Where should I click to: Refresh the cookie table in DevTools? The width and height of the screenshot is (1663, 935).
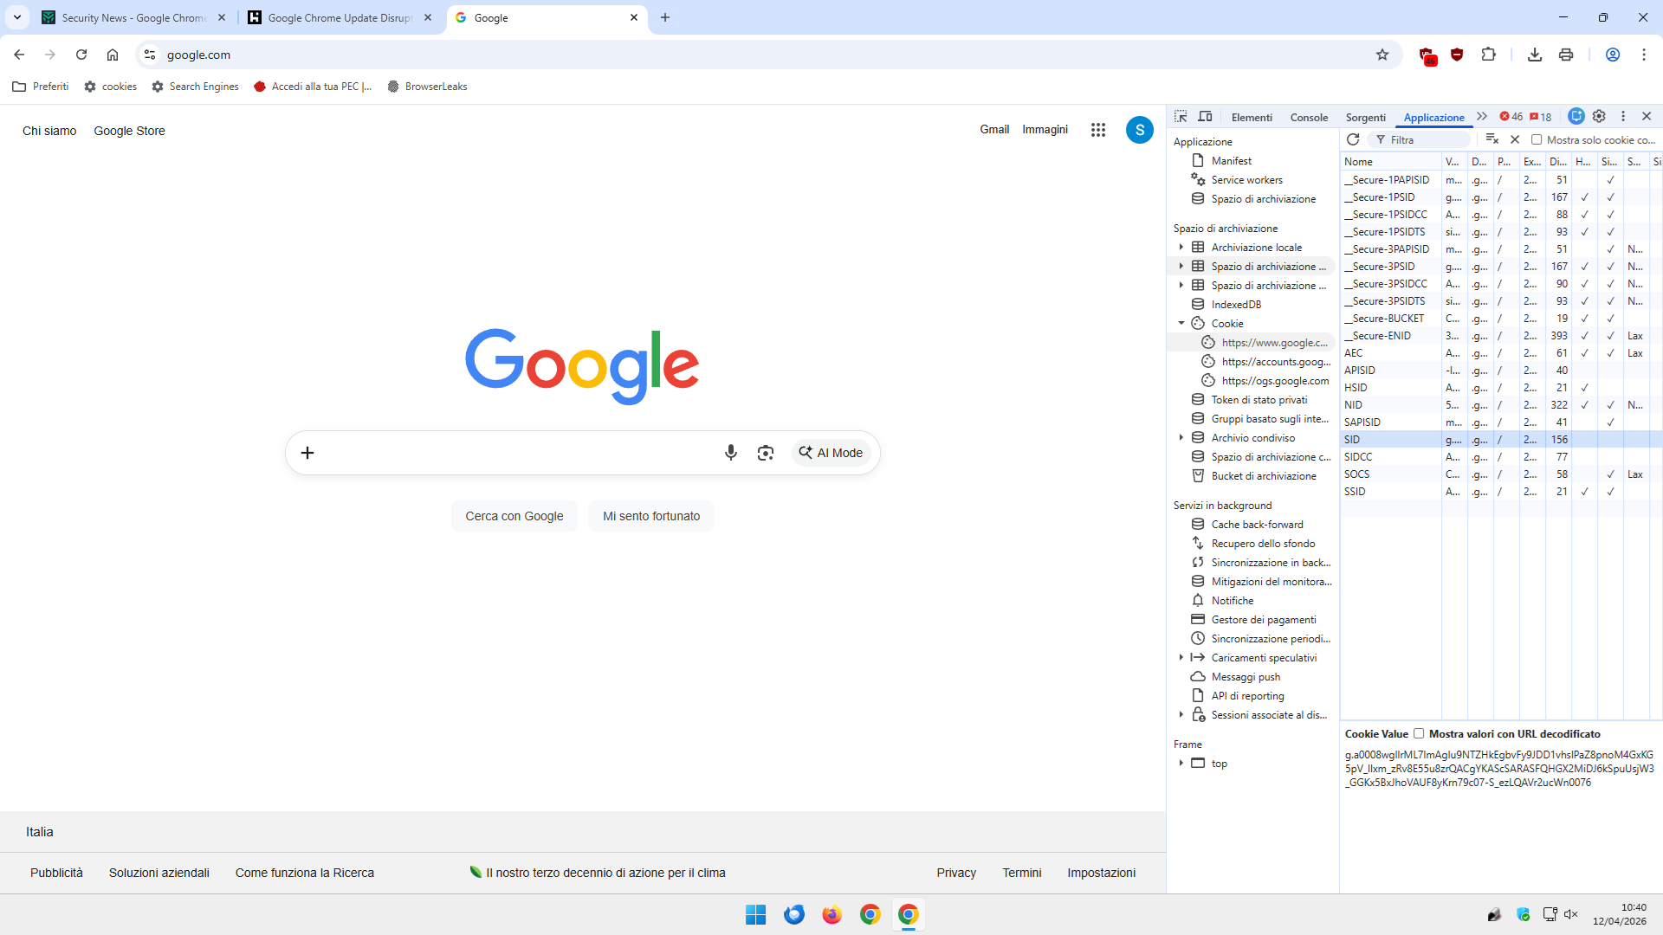pyautogui.click(x=1353, y=139)
